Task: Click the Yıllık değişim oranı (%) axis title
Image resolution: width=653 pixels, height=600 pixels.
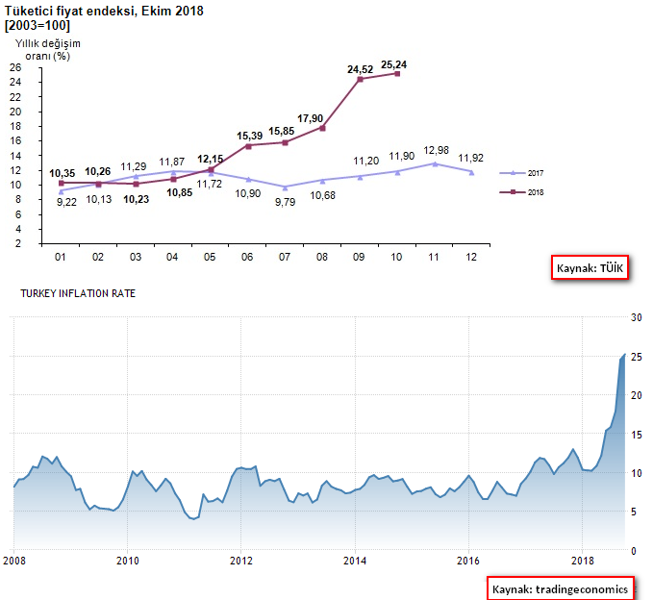Action: pos(47,50)
